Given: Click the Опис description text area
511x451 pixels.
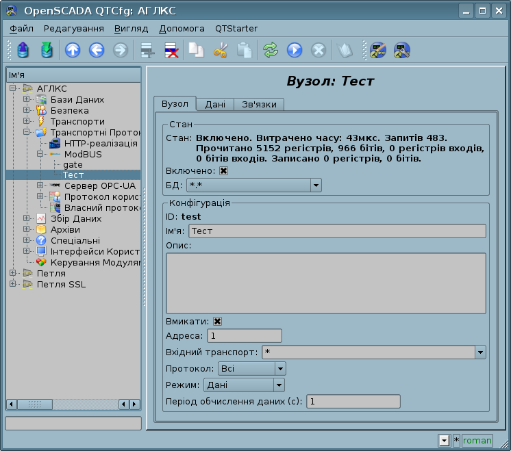Looking at the screenshot, I should coord(326,283).
